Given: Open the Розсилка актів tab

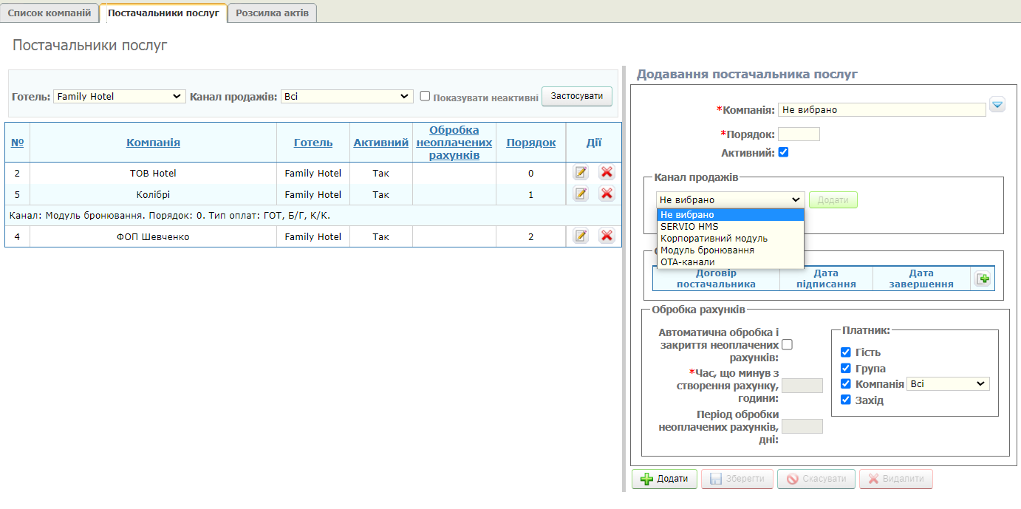Looking at the screenshot, I should (272, 13).
